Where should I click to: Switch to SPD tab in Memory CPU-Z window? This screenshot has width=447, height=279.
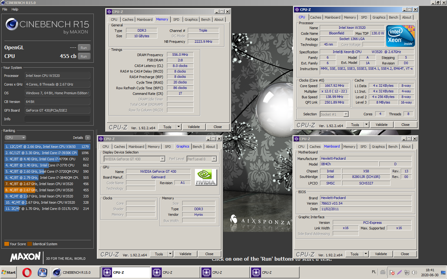[176, 20]
